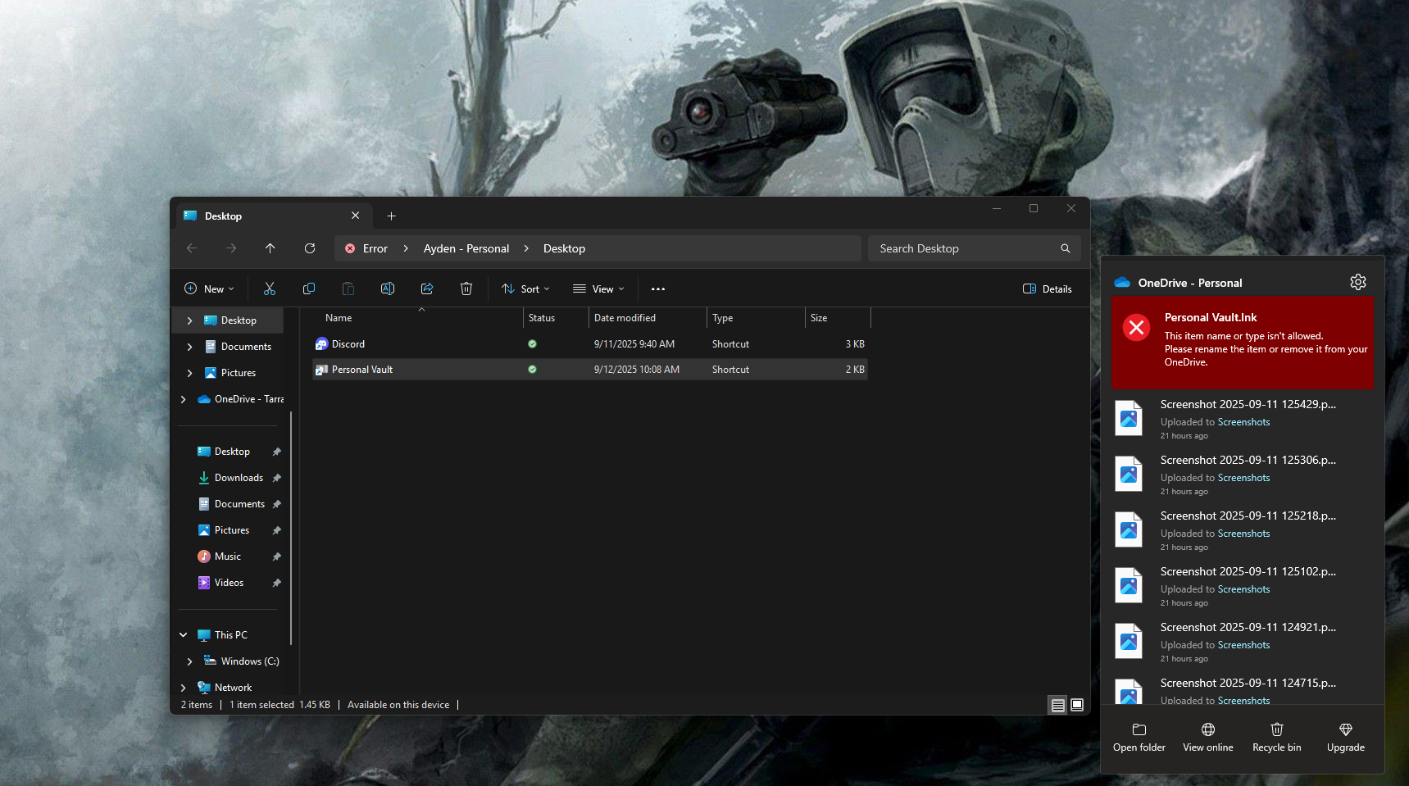Click the red Error icon in address bar

point(350,248)
